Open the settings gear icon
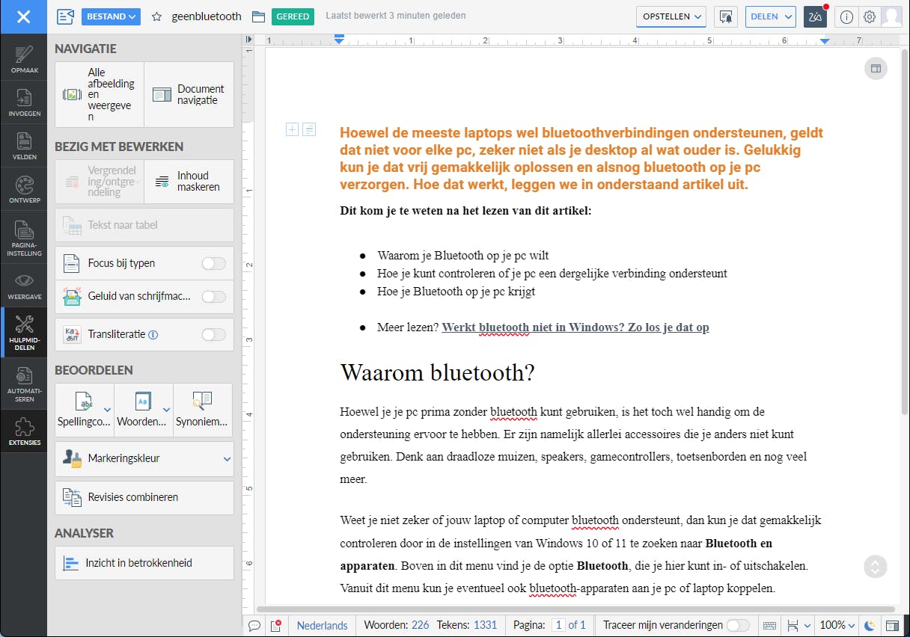The image size is (910, 637). [x=869, y=16]
